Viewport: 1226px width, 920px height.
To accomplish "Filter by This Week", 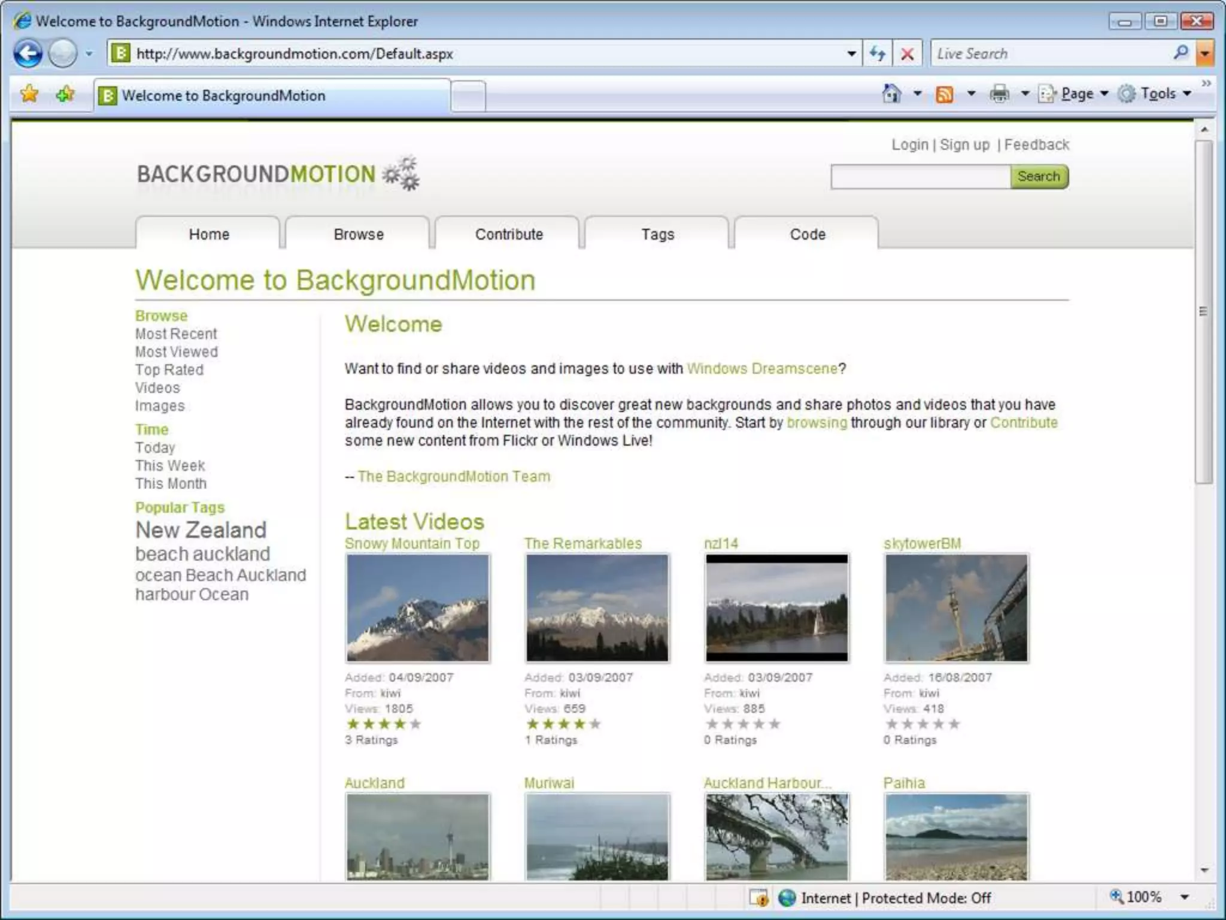I will [x=170, y=465].
